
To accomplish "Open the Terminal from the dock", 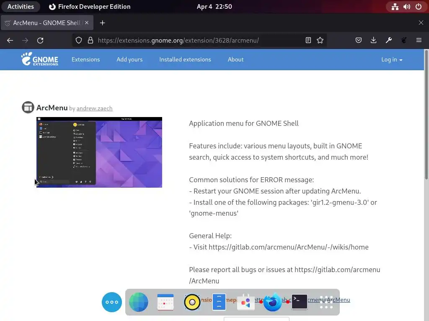I will [x=299, y=302].
